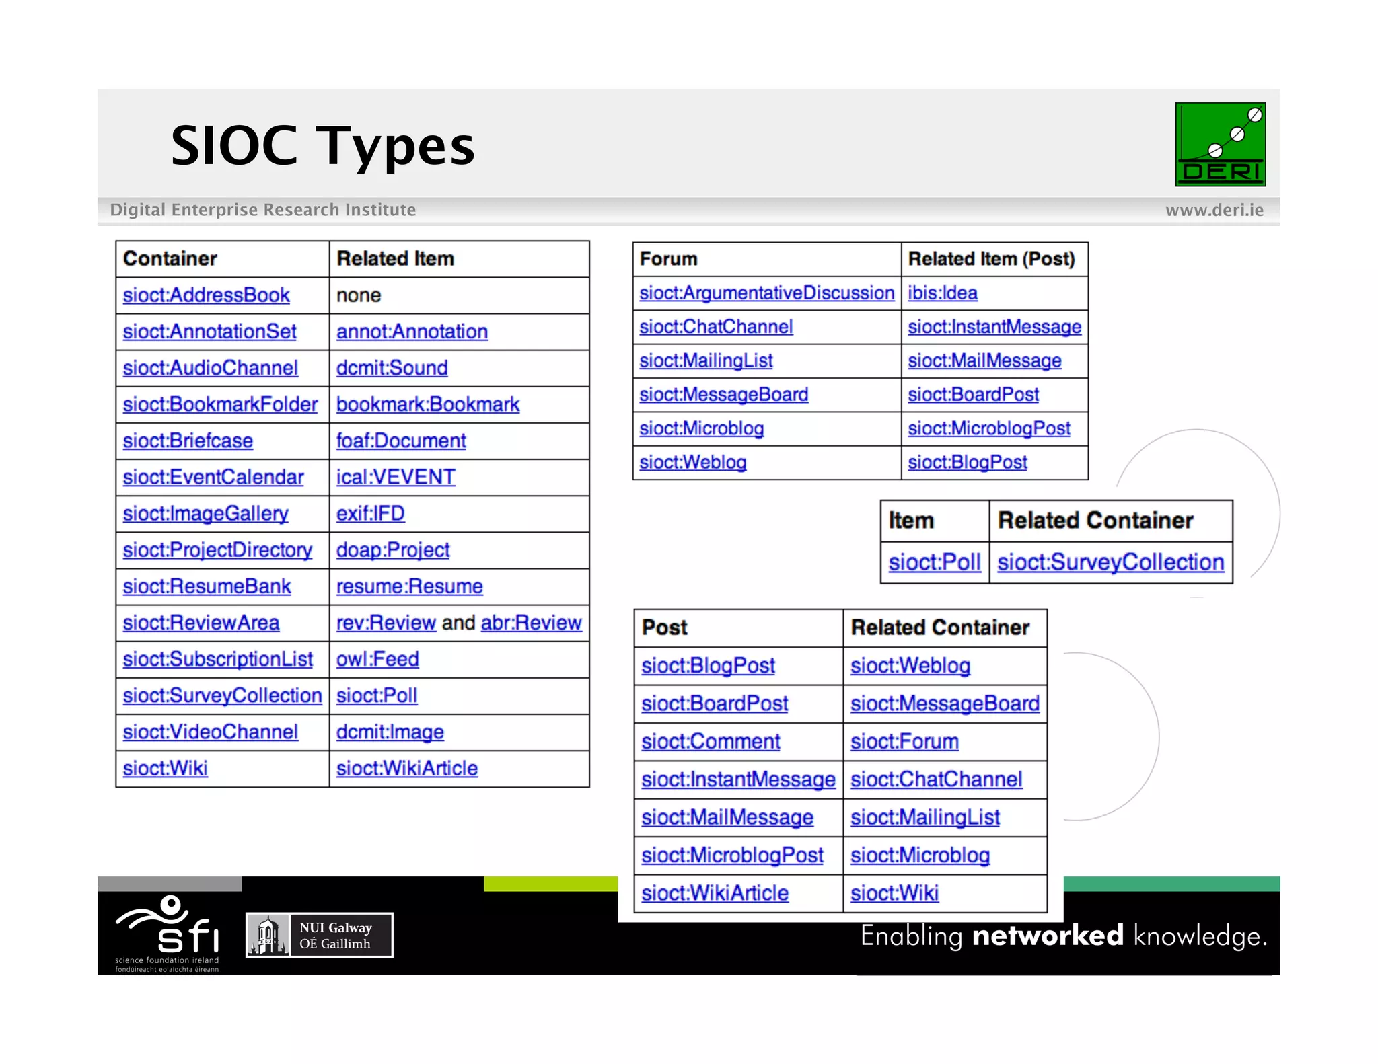
Task: Follow the doap:Project link
Action: (x=393, y=550)
